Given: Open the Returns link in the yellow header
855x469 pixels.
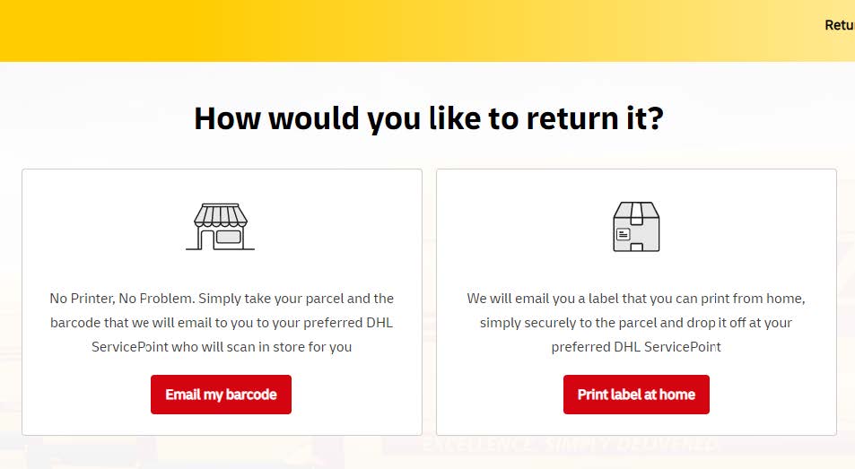Looking at the screenshot, I should (840, 25).
